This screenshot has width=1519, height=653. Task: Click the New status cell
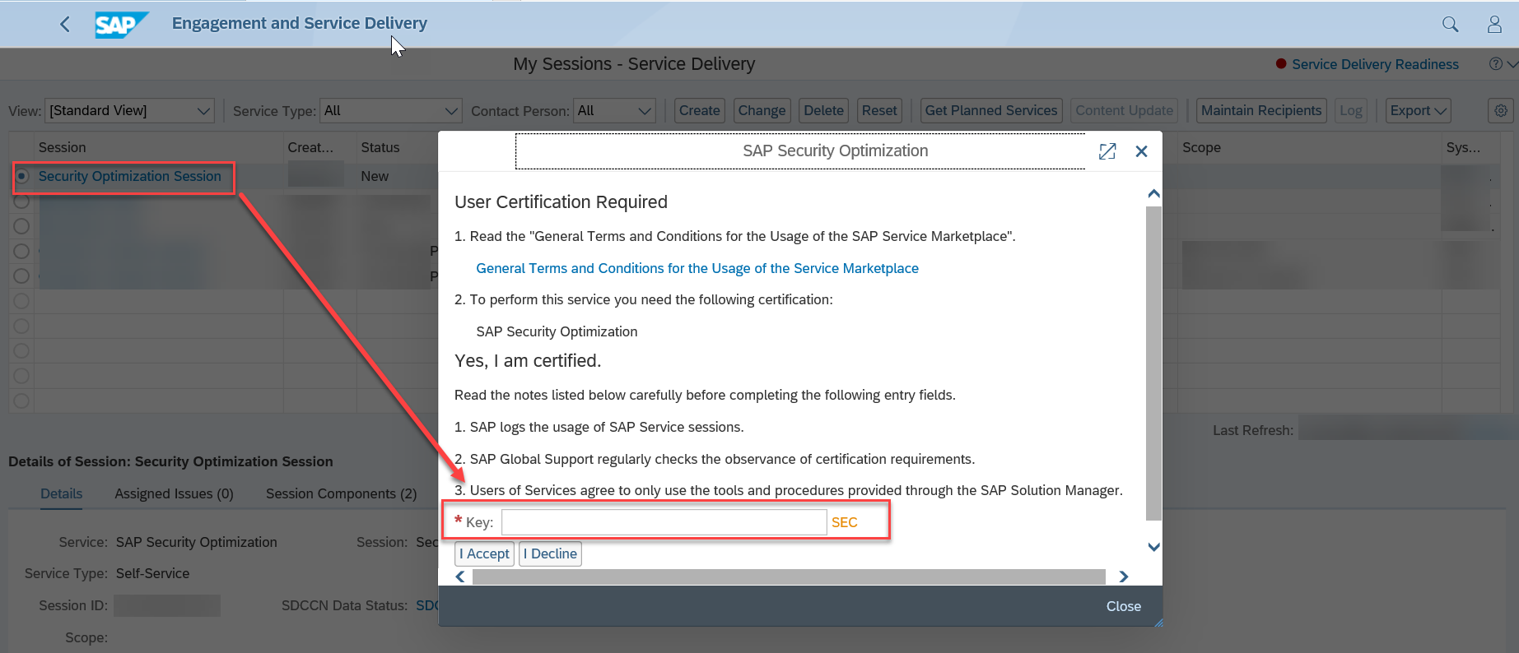click(x=375, y=176)
